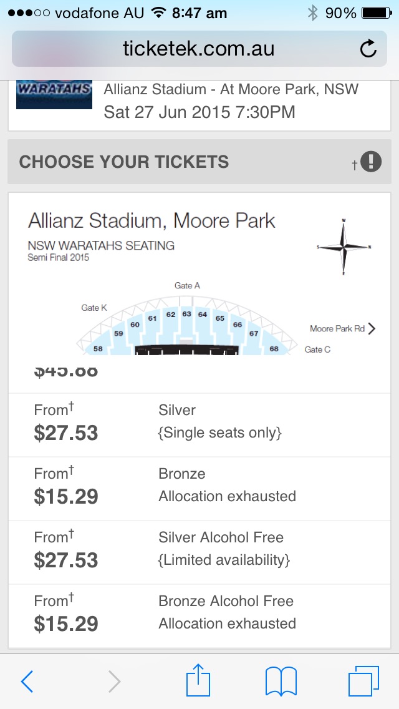399x709 pixels.
Task: Tap the Safari forward arrow
Action: [114, 681]
